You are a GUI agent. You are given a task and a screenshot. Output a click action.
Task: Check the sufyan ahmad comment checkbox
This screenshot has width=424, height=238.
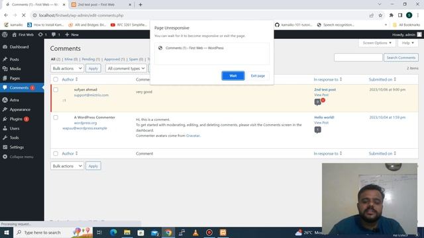tap(56, 90)
